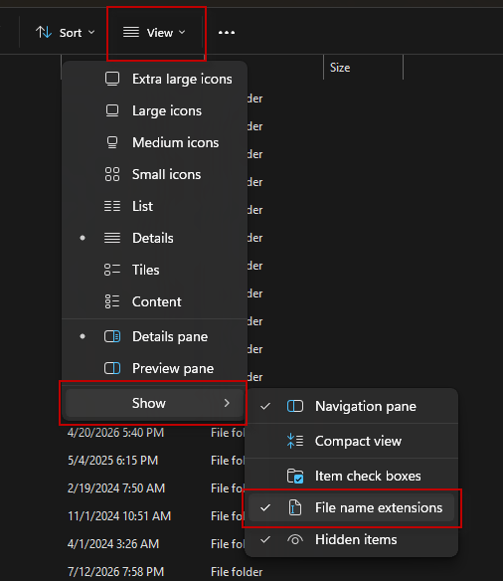This screenshot has width=503, height=581.
Task: Select the Details view menu item
Action: (x=154, y=238)
